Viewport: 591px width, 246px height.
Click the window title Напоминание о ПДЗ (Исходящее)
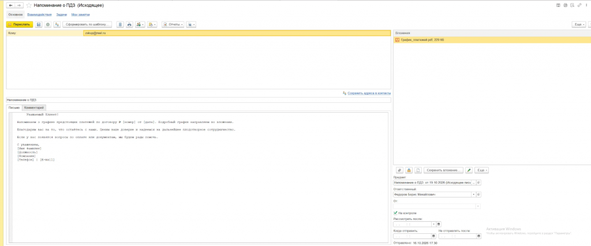[69, 6]
